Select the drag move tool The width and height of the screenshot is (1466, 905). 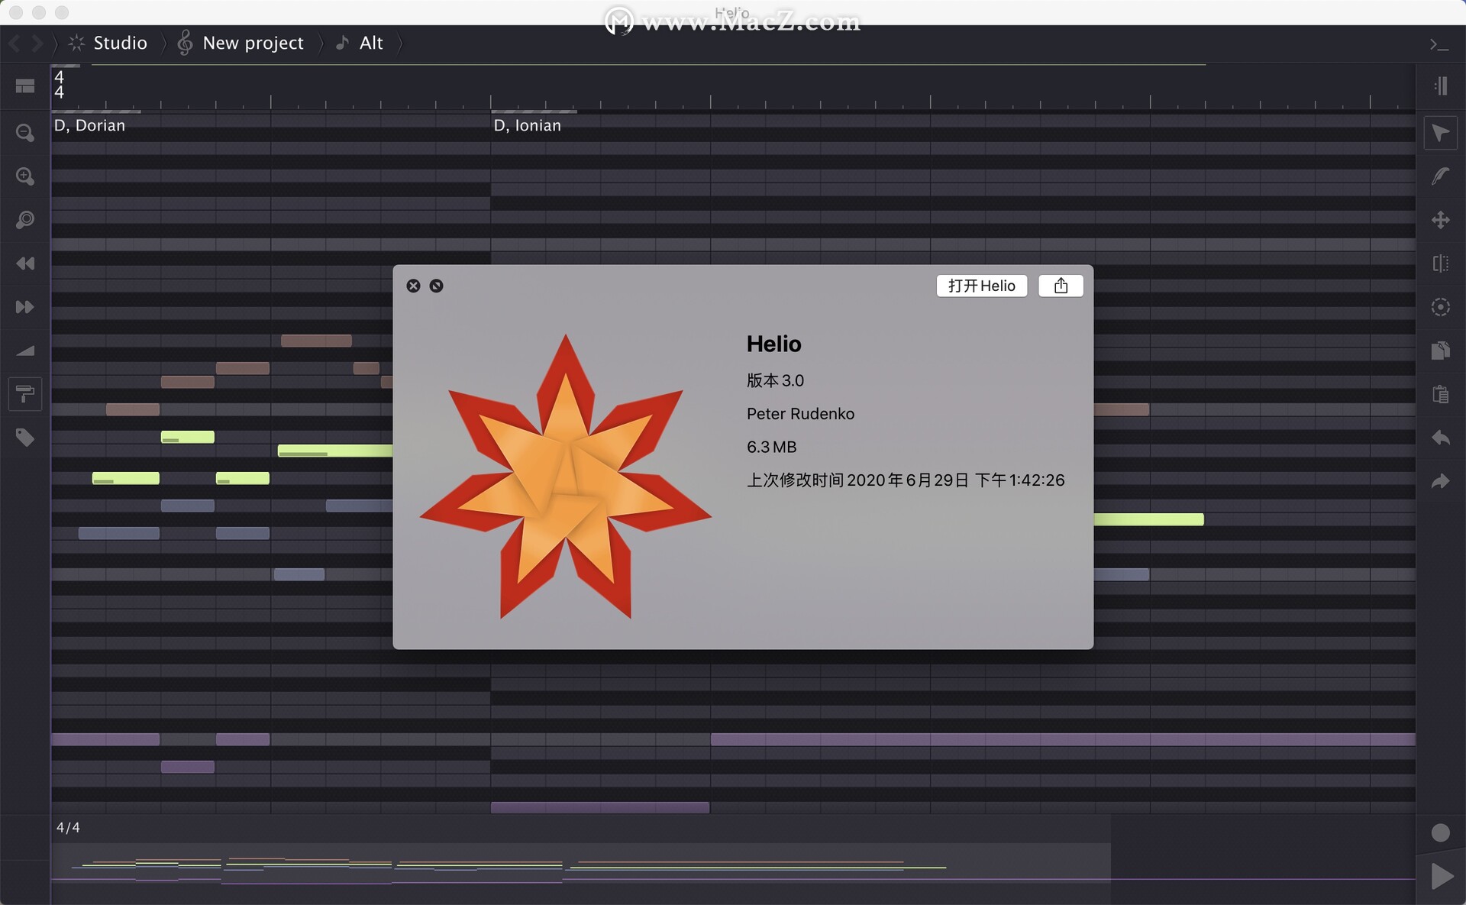1441,220
